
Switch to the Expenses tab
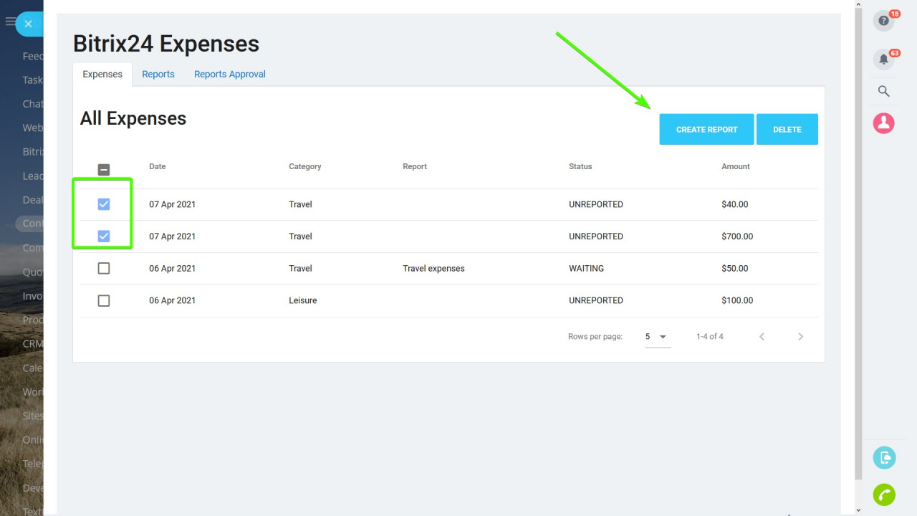click(x=102, y=75)
